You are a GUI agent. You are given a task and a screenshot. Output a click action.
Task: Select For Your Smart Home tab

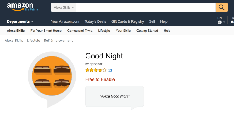tap(46, 31)
